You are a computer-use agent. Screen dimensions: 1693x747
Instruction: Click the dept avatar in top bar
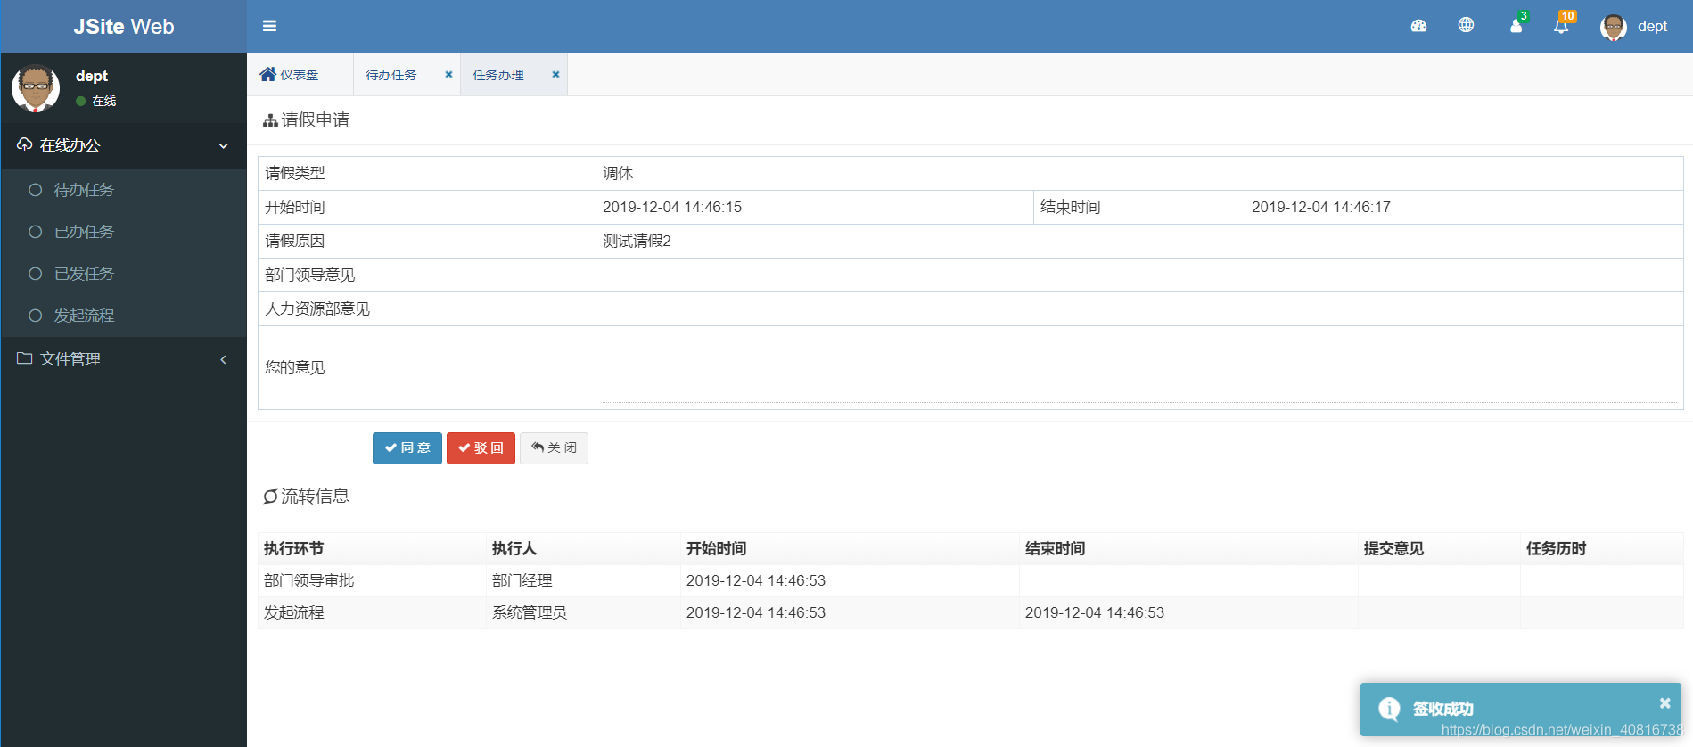[x=1614, y=27]
